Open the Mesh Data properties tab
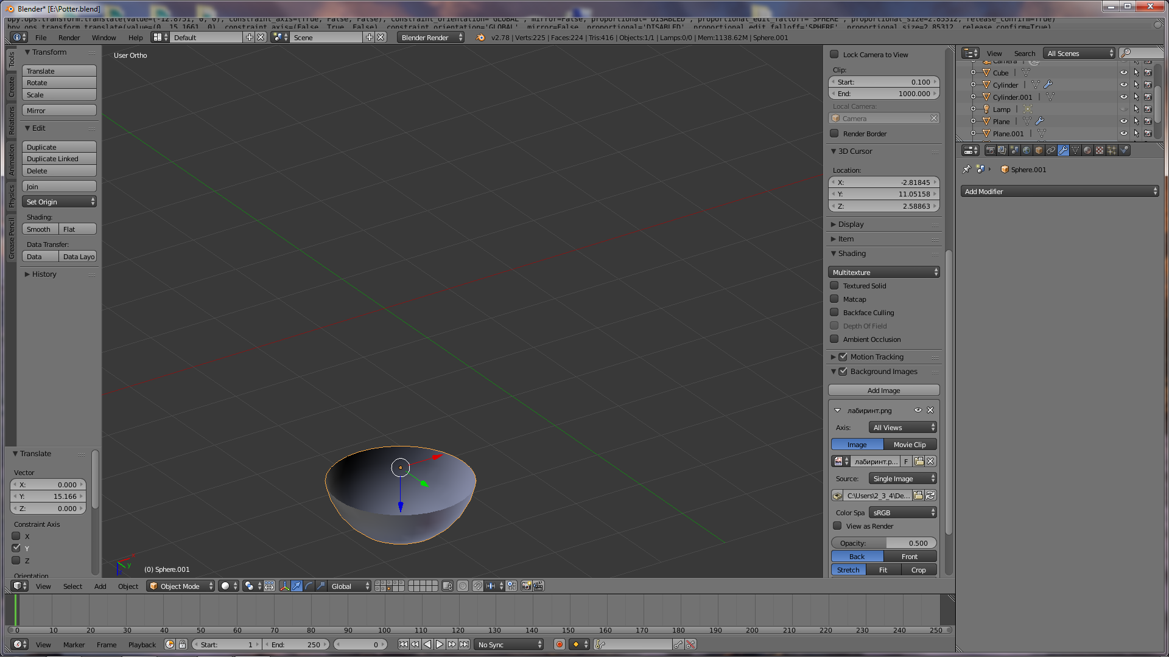Image resolution: width=1169 pixels, height=657 pixels. [1075, 150]
